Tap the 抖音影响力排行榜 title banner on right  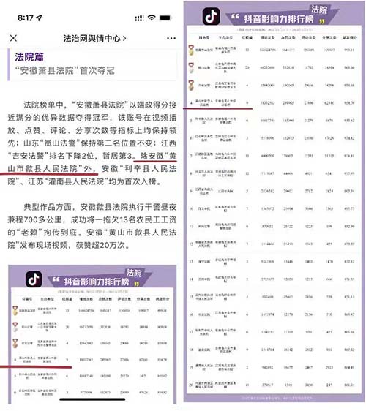[x=279, y=19]
